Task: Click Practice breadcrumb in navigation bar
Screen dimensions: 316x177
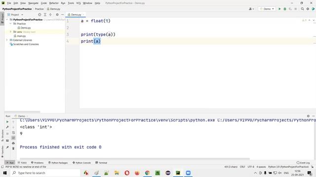Action: click(39, 9)
